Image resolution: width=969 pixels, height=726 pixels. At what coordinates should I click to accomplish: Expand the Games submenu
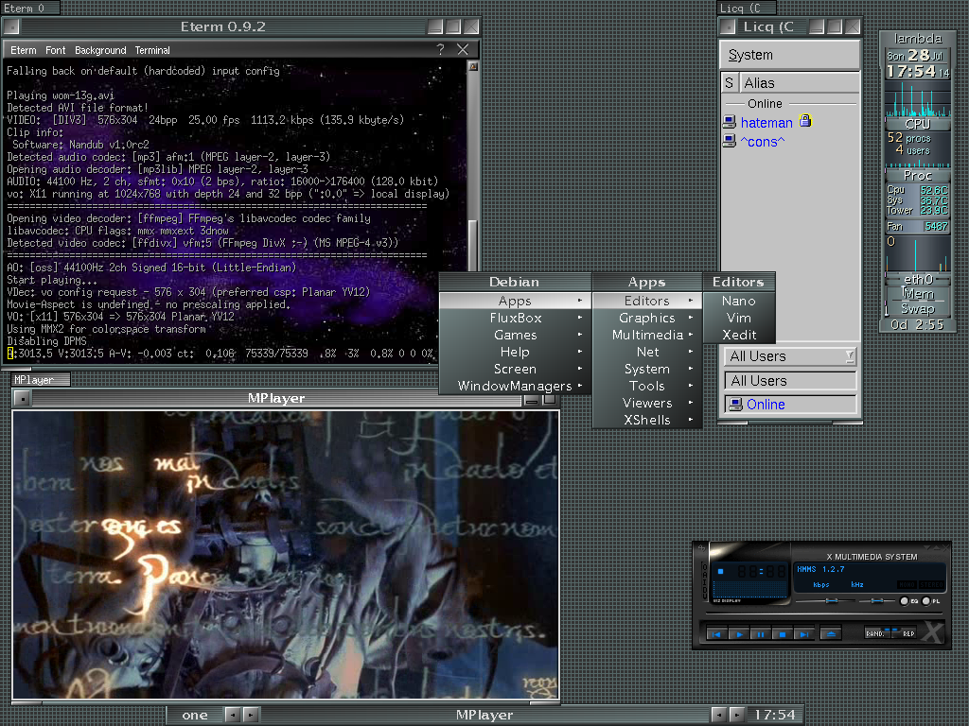click(514, 335)
